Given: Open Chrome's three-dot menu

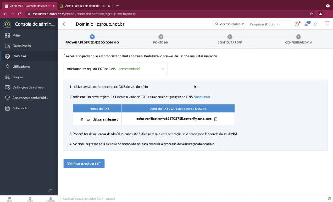Looking at the screenshot, I should (x=328, y=14).
